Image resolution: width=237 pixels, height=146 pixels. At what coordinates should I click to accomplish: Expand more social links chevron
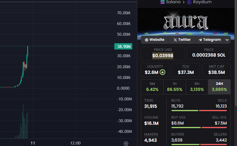point(227,40)
